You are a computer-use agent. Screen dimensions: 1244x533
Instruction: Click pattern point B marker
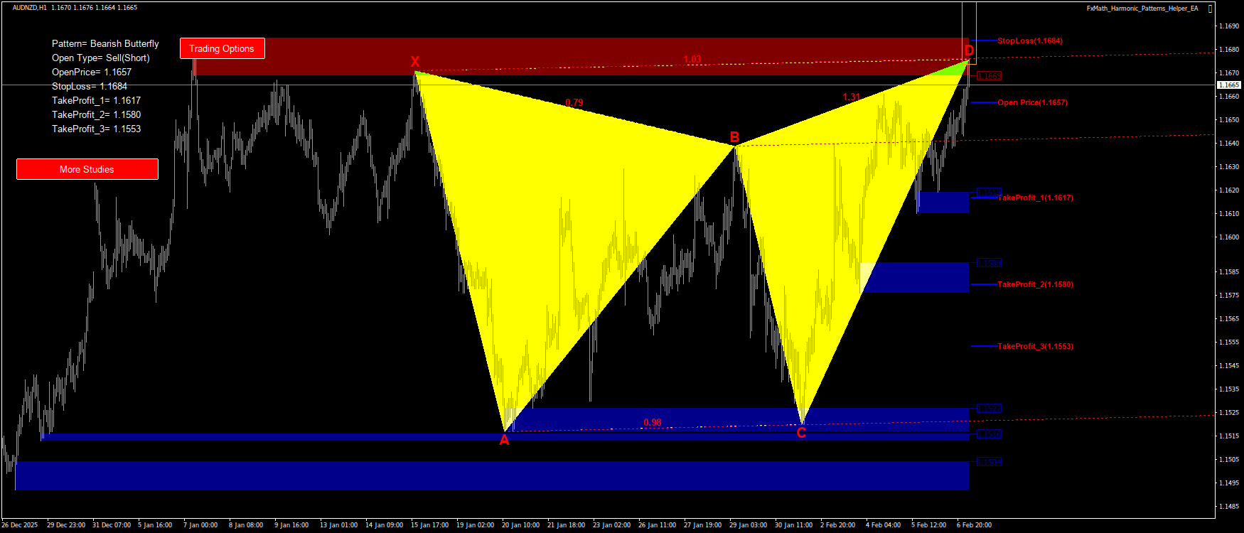point(734,137)
